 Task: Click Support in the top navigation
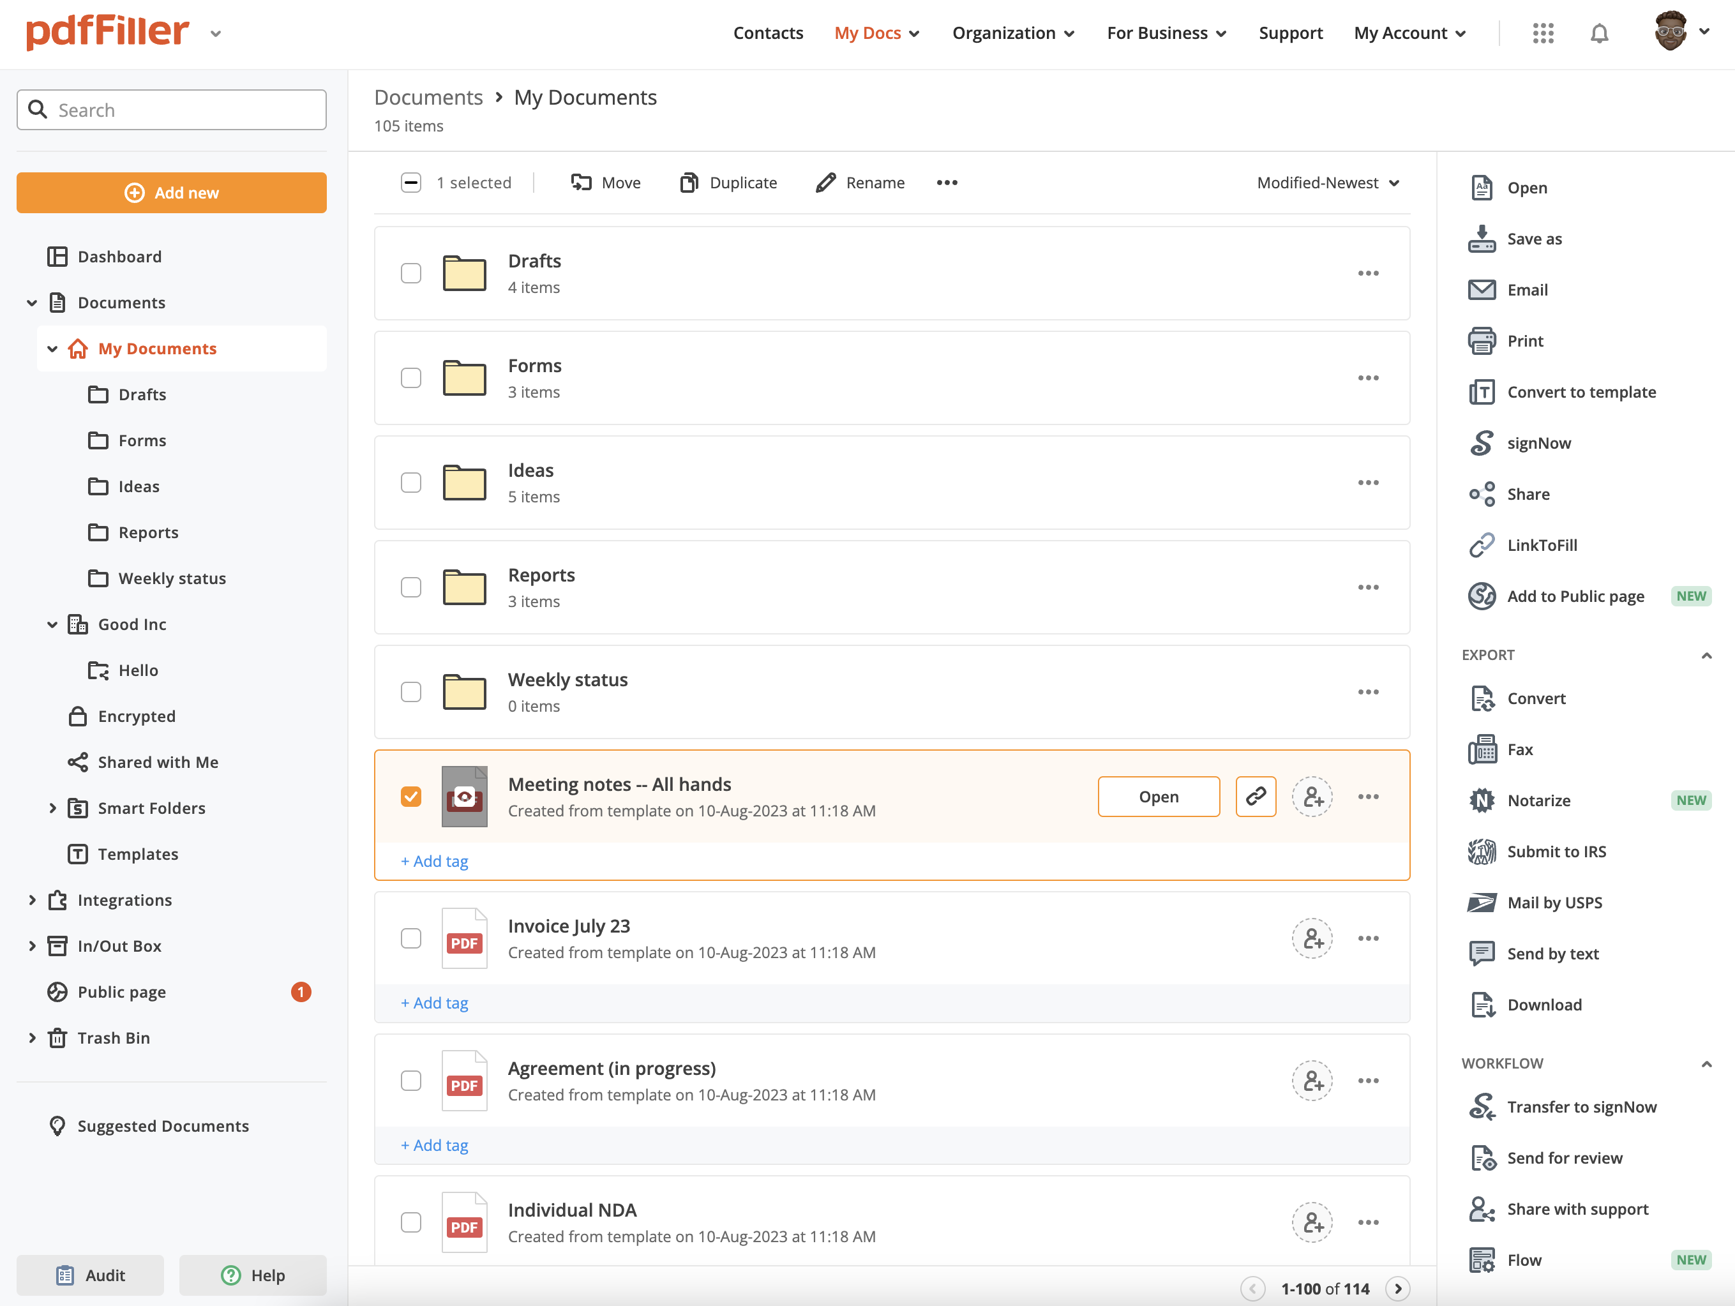point(1290,33)
